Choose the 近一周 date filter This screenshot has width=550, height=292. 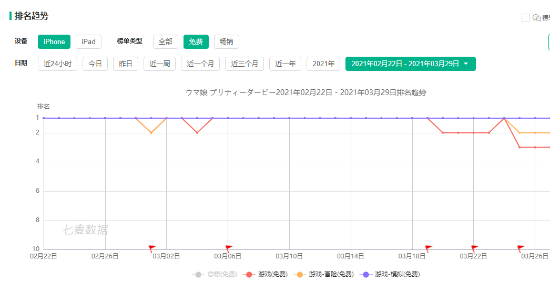[159, 64]
